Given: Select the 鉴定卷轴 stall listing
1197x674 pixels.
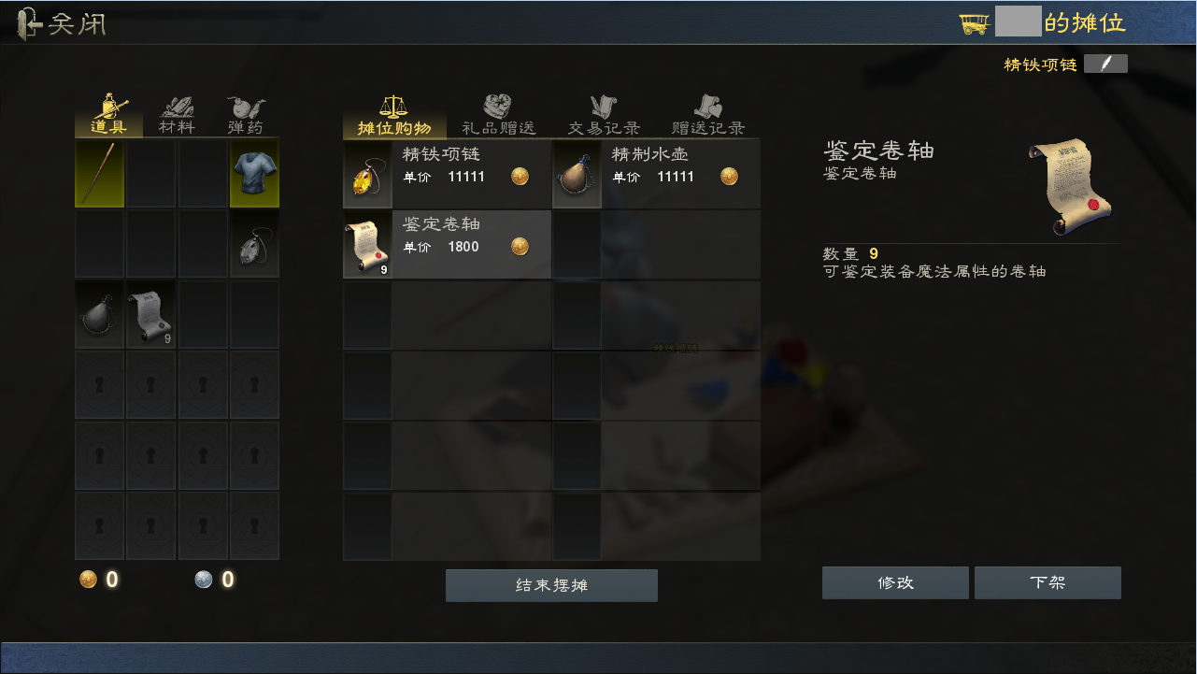Looking at the screenshot, I should point(447,244).
